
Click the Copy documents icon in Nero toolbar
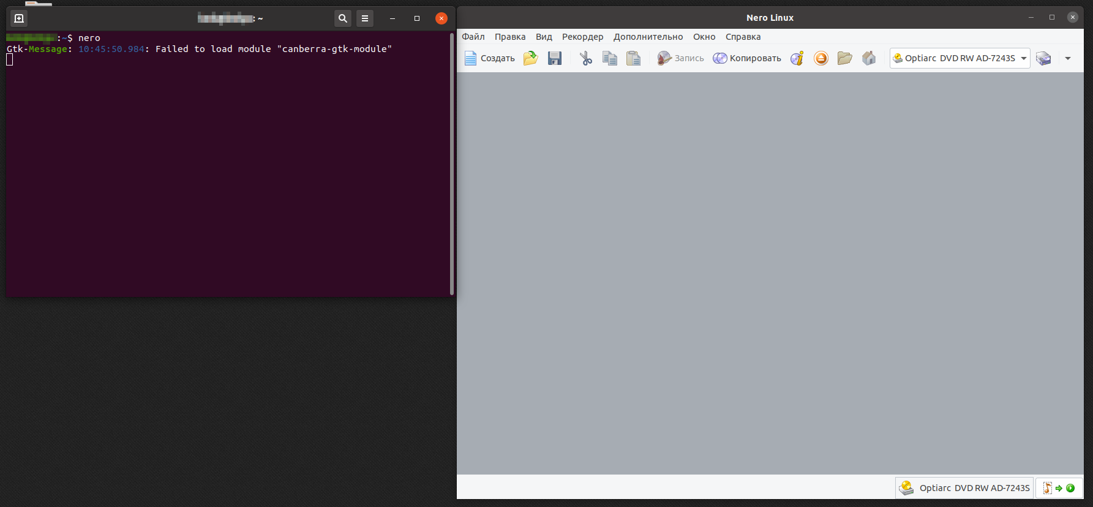tap(610, 58)
